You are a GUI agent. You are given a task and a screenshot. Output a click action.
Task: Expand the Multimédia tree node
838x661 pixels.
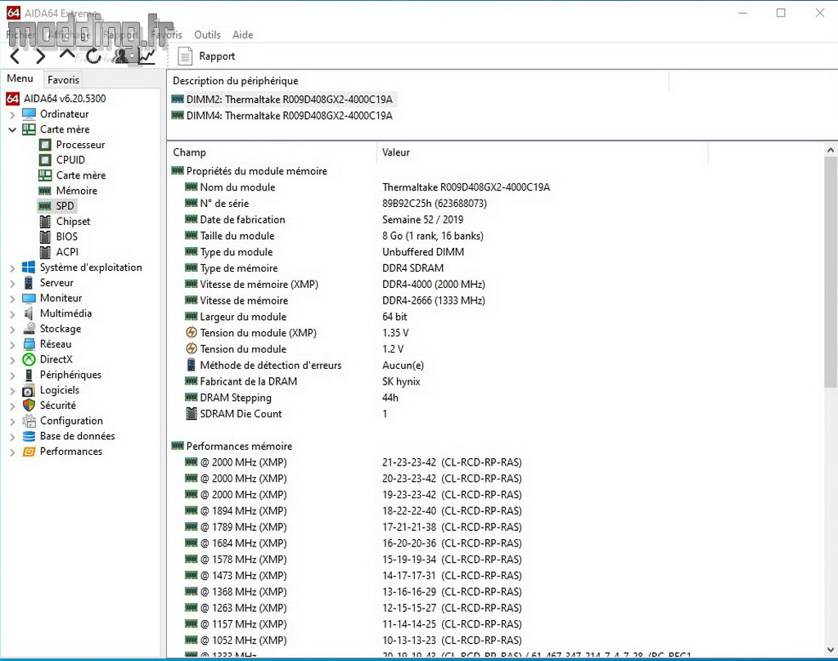click(12, 313)
